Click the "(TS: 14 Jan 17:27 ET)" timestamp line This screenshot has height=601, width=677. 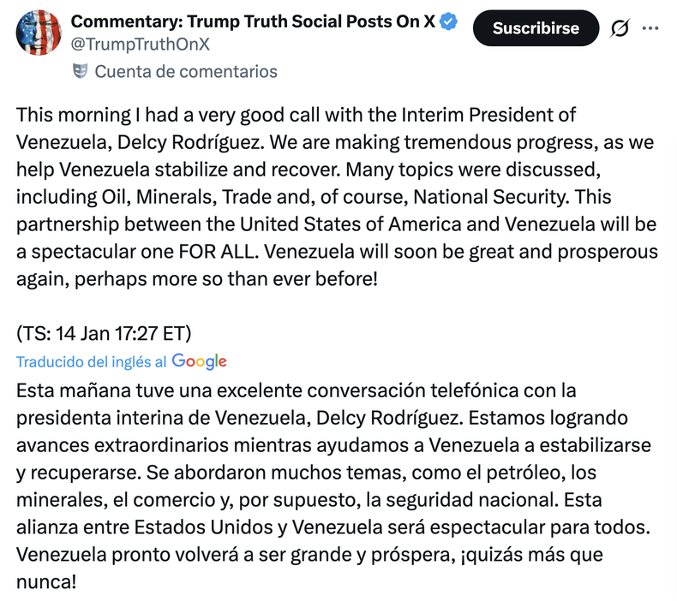click(104, 333)
